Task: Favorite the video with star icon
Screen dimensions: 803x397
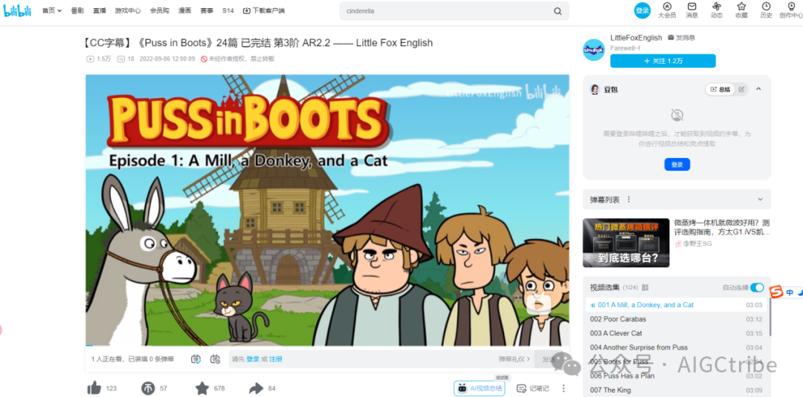Action: 202,388
